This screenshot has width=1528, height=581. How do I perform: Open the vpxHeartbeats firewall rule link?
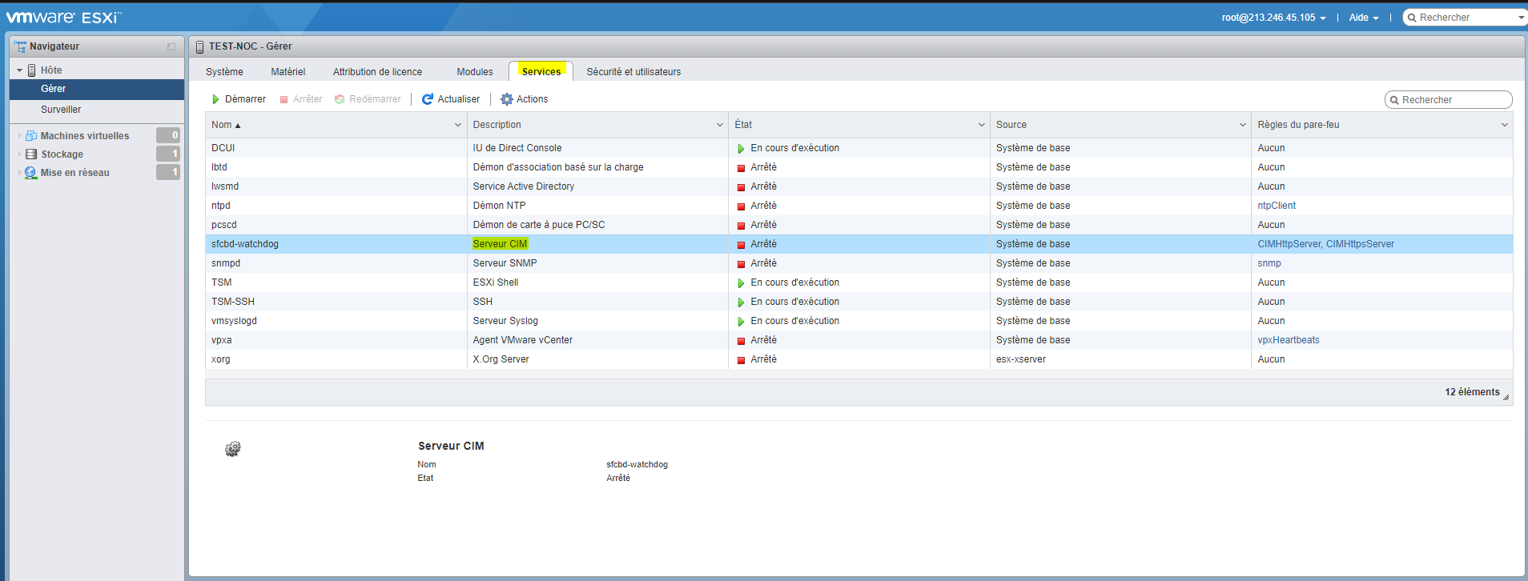[x=1289, y=340]
